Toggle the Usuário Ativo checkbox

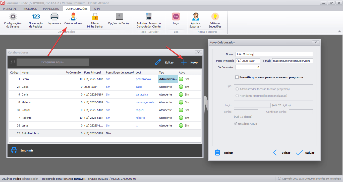point(235,123)
